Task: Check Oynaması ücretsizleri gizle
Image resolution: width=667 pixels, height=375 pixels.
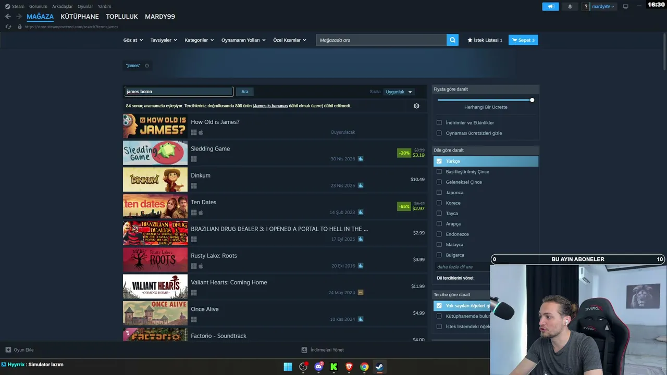Action: click(439, 133)
